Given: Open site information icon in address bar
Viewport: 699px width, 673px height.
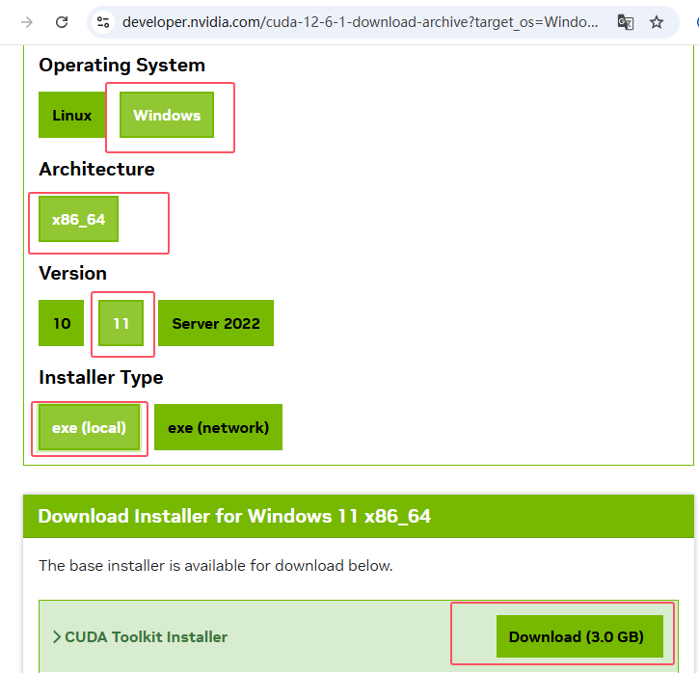Looking at the screenshot, I should pyautogui.click(x=103, y=22).
